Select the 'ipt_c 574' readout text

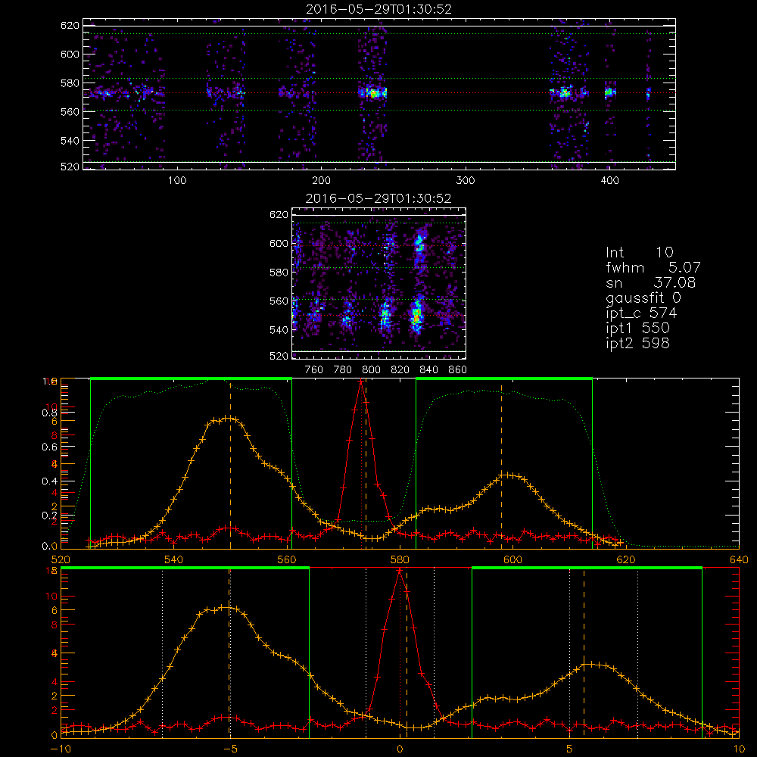coord(642,313)
